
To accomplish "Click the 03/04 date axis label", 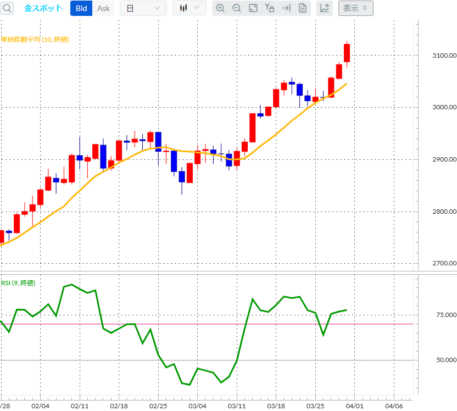I will click(197, 406).
